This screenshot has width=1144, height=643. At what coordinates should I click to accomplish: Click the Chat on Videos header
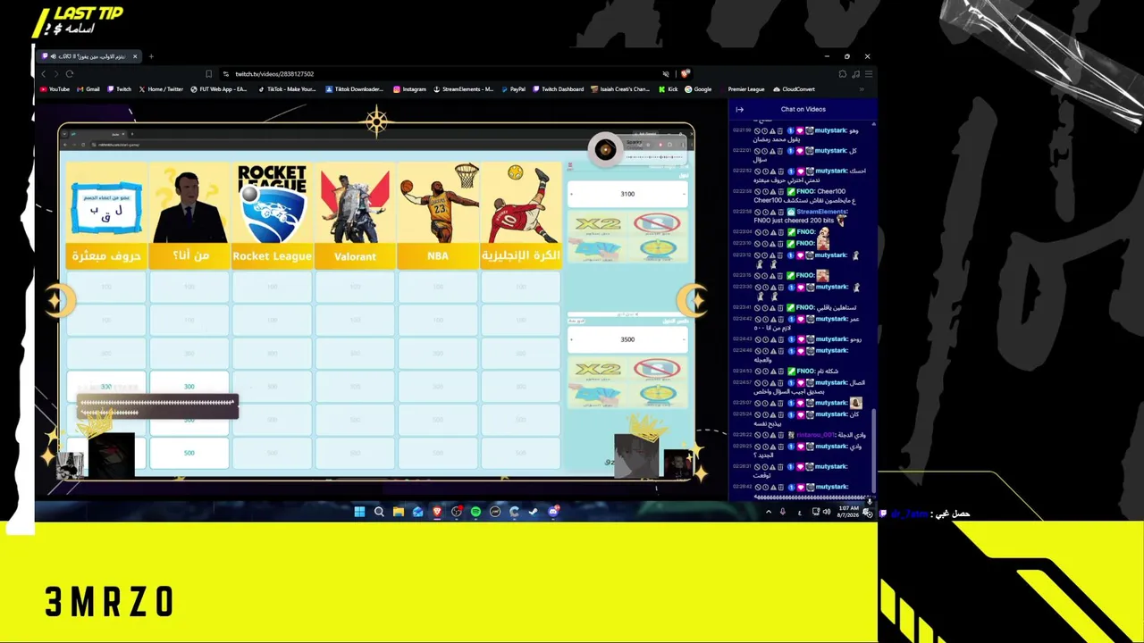[803, 110]
